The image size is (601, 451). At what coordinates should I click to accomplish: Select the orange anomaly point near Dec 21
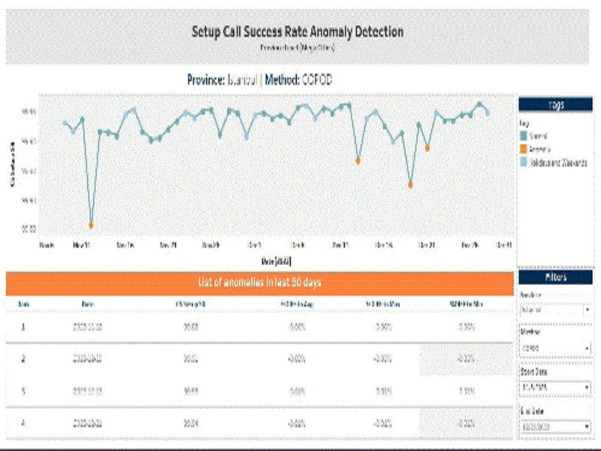427,149
